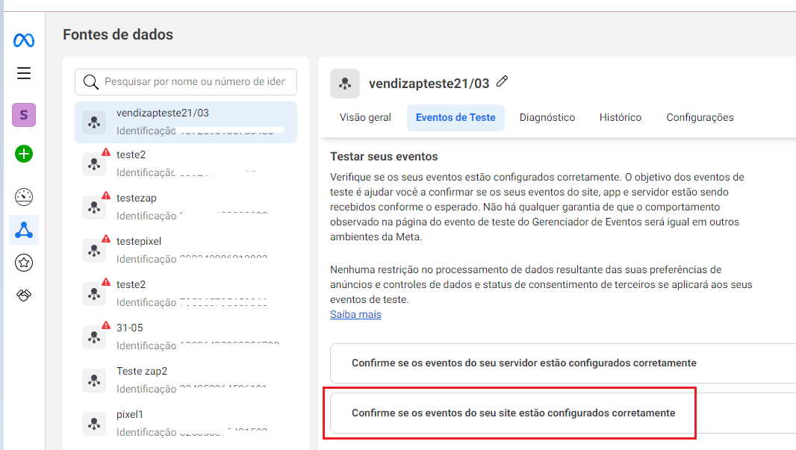796x450 pixels.
Task: Click the Meta logo icon
Action: click(x=24, y=40)
